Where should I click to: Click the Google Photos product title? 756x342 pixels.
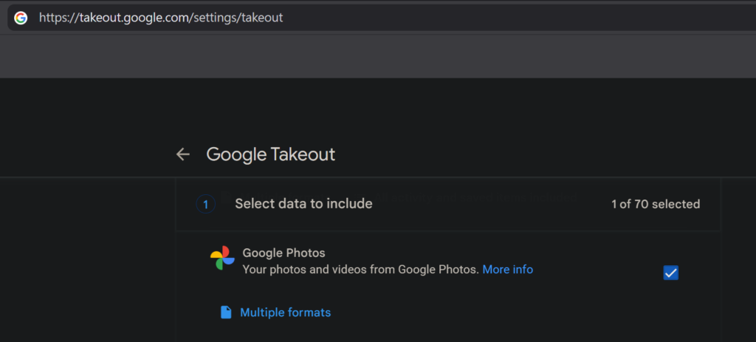[283, 253]
